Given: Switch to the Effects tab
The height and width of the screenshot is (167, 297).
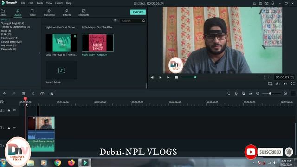Looking at the screenshot, I should click(x=67, y=13).
